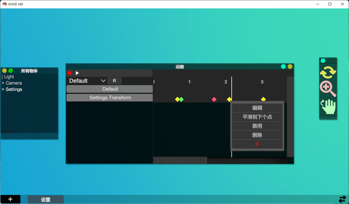
Task: Click the cyan dot on the tool panel
Action: click(323, 60)
